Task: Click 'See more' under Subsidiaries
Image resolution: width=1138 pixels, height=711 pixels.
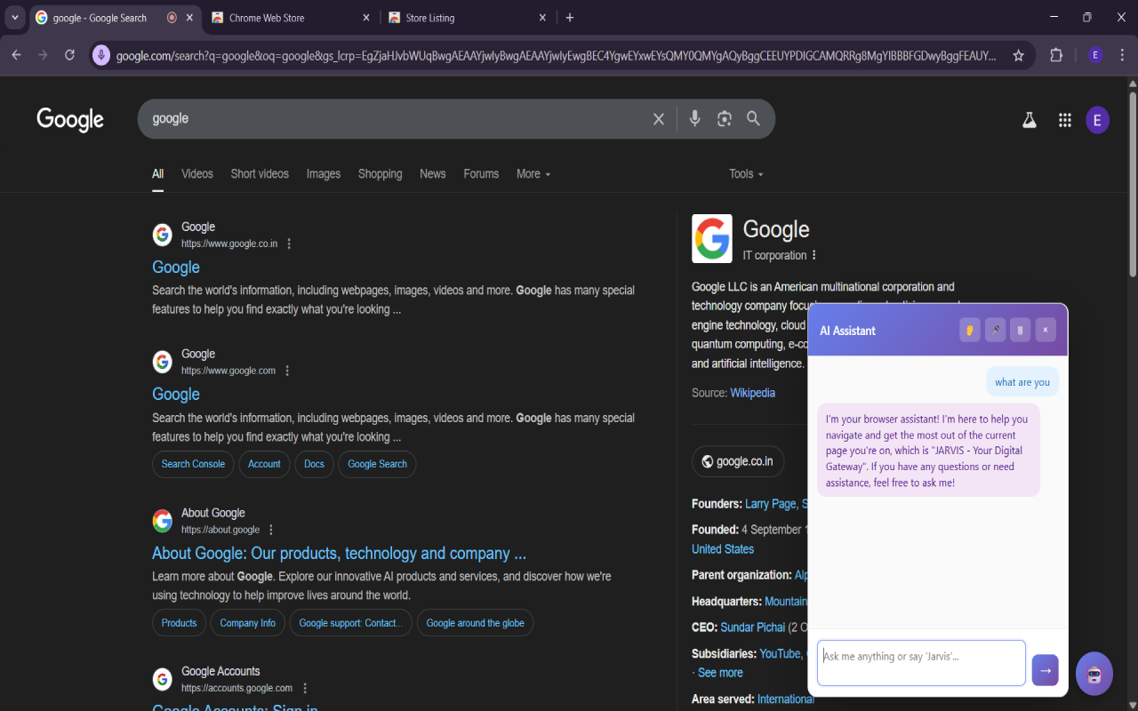Action: click(x=720, y=673)
